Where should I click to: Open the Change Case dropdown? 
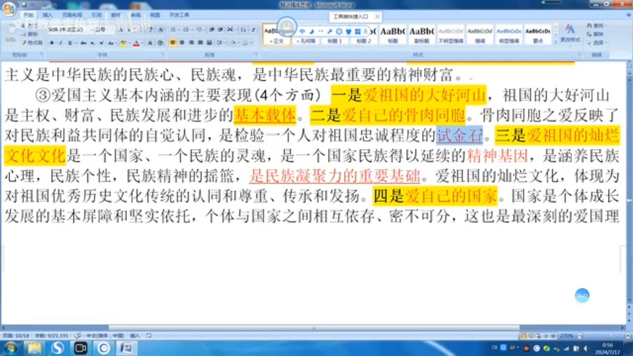point(111,43)
